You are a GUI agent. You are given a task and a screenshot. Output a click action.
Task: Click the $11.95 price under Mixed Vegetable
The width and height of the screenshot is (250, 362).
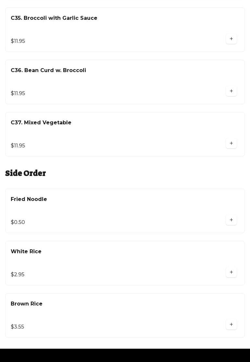tap(18, 146)
